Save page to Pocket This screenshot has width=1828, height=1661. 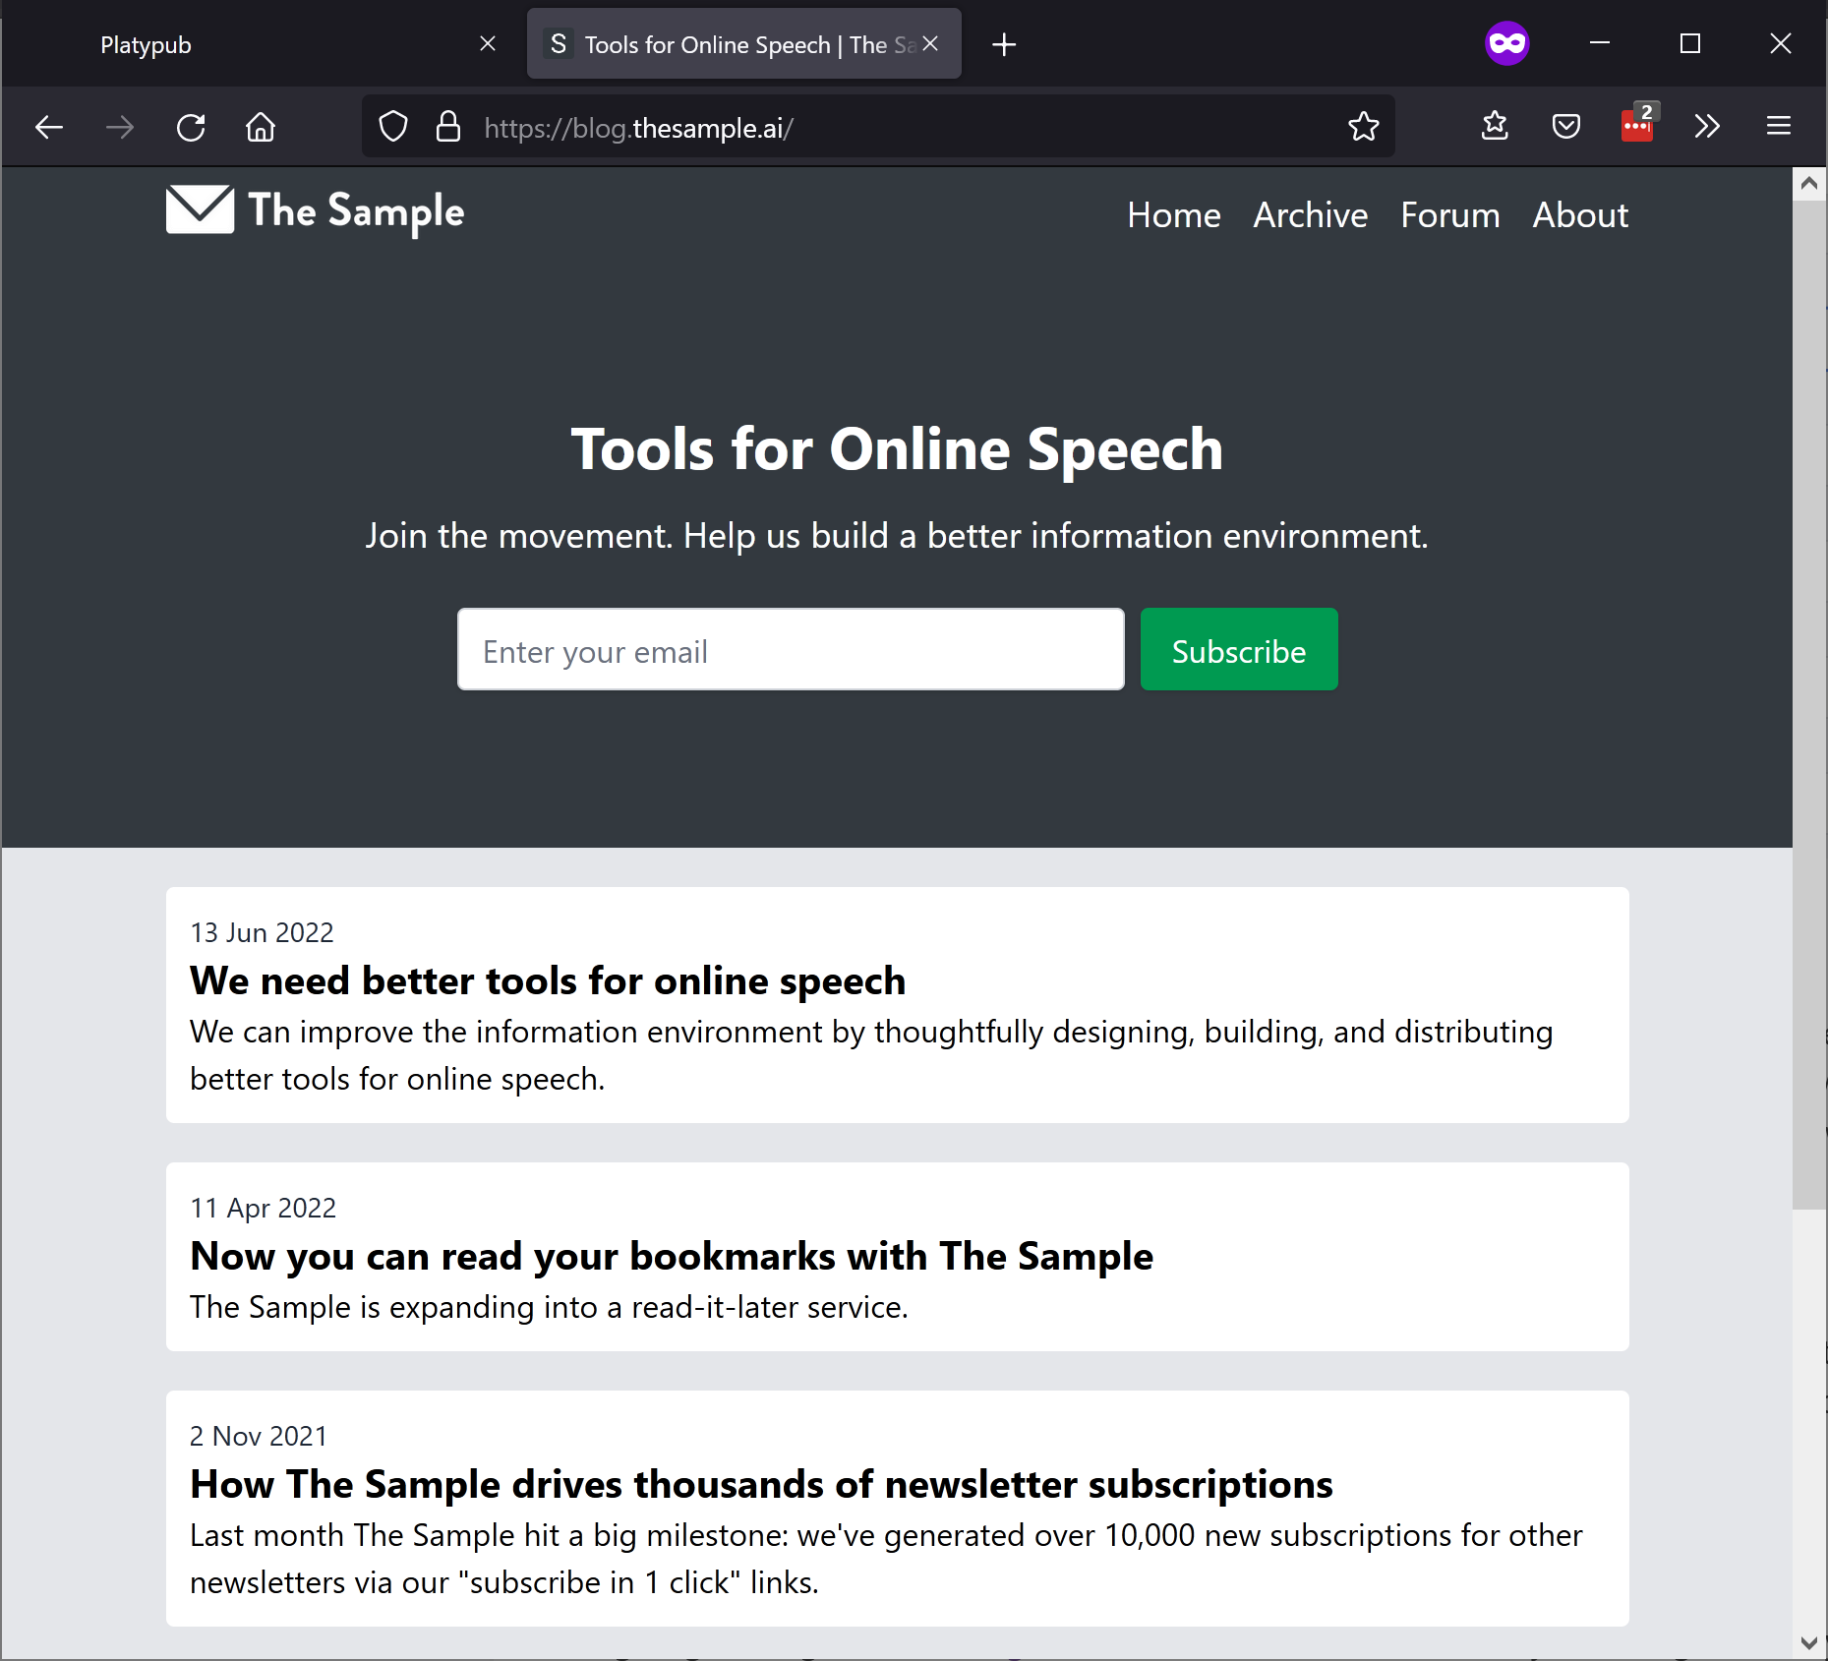(1566, 127)
